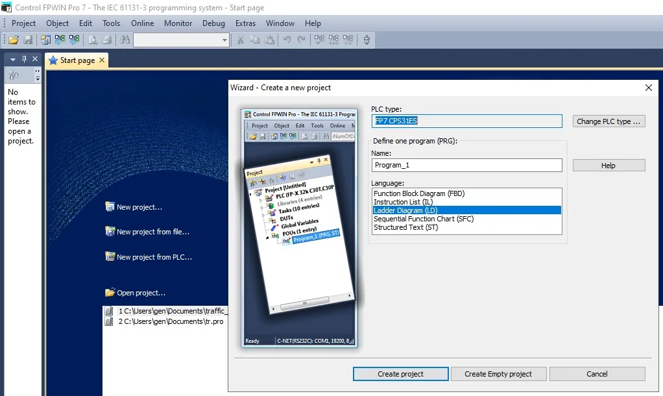Click the printer icon in toolbar
This screenshot has width=663, height=396.
[107, 40]
